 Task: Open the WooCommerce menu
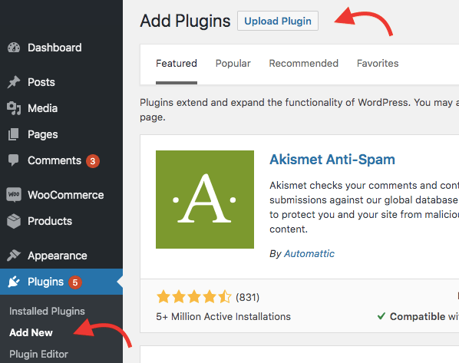coord(66,195)
